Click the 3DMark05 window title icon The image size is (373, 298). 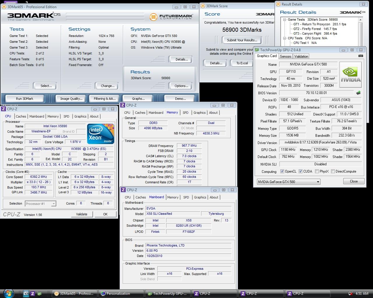[4, 7]
